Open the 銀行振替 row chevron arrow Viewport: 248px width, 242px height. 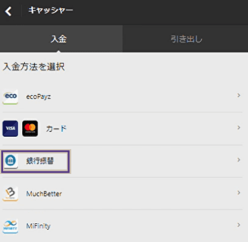point(239,160)
